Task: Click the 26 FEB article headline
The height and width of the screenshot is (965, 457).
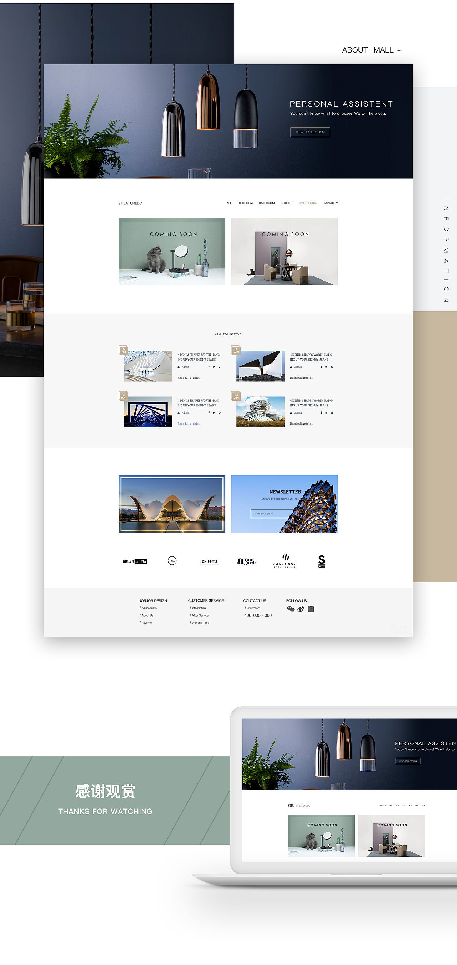Action: [199, 357]
